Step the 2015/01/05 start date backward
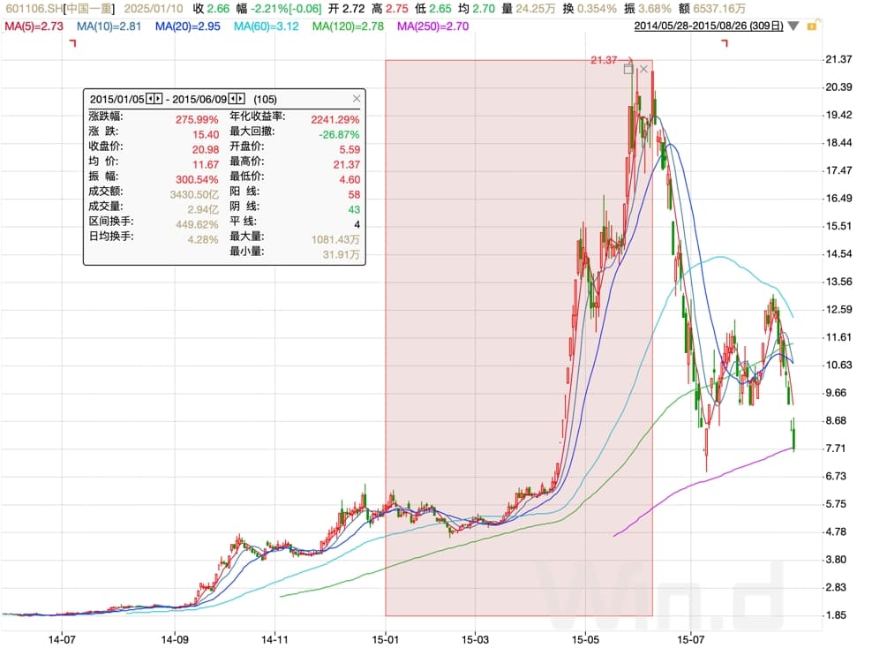Viewport: 872px width, 648px height. click(150, 100)
